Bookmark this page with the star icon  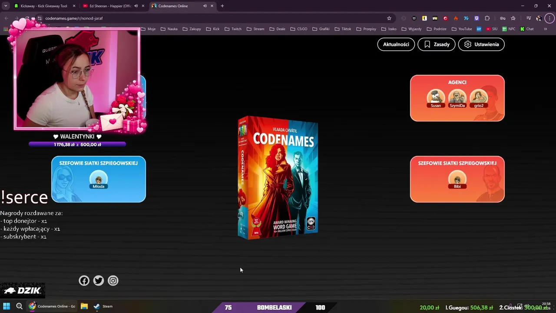tap(389, 18)
